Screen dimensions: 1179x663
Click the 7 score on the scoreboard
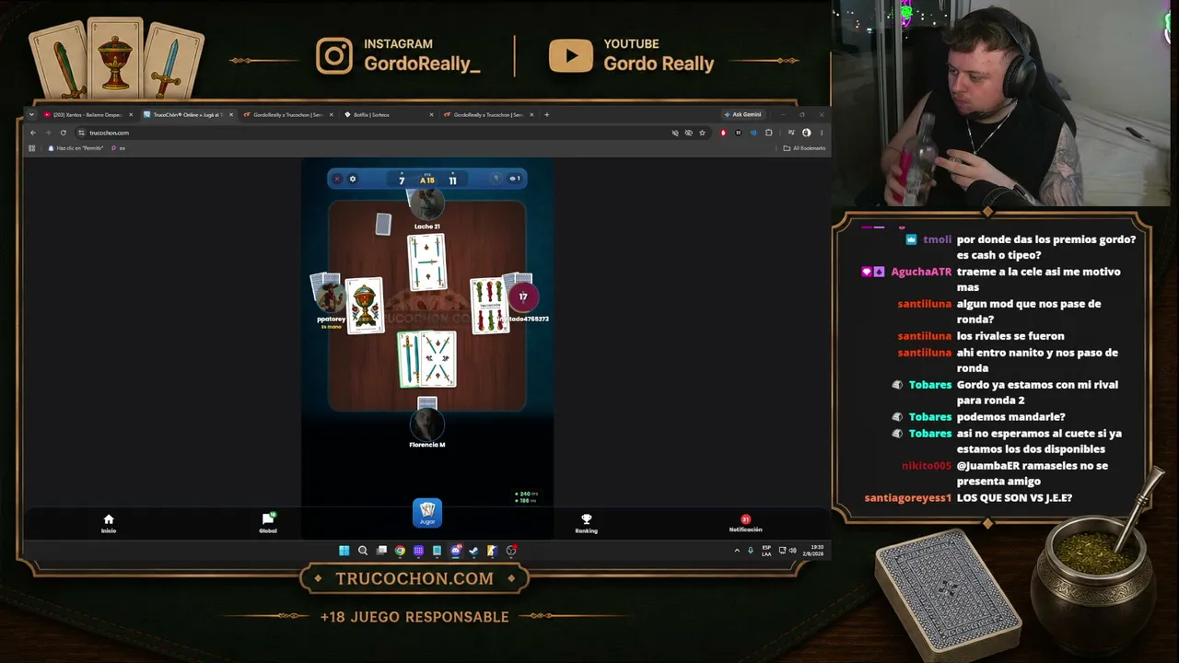point(402,180)
